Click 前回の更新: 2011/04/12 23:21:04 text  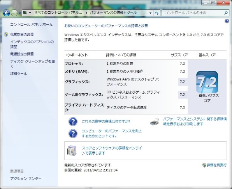coord(91,170)
